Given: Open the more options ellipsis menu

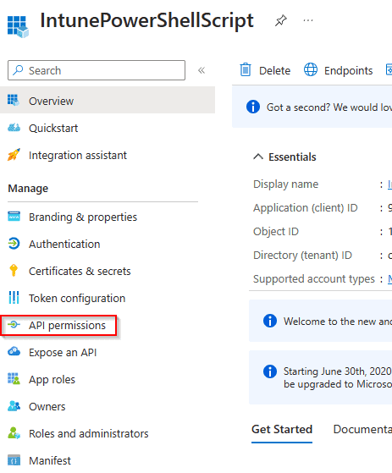Looking at the screenshot, I should [x=308, y=20].
